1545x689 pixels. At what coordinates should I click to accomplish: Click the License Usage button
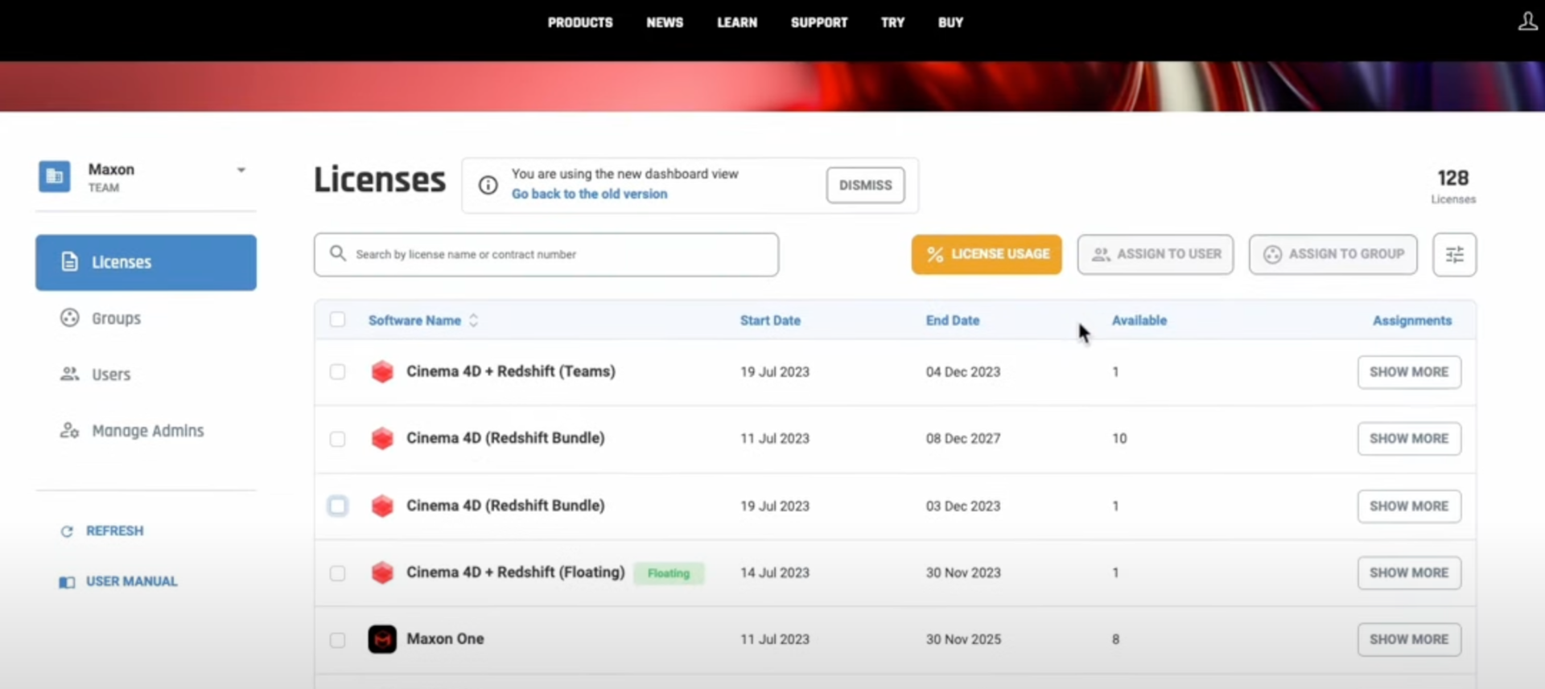click(987, 254)
